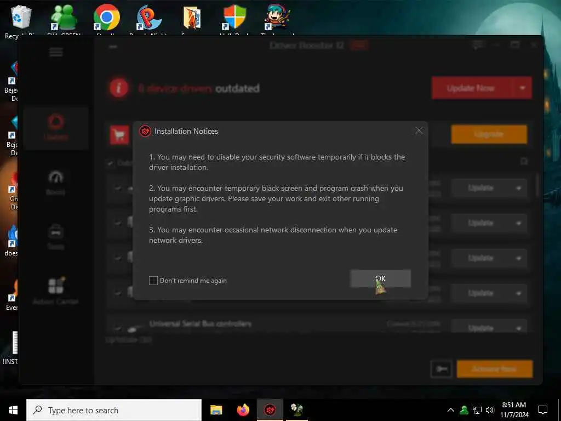Click the orange Activate Now button
Screen dimensions: 561x421
pyautogui.click(x=495, y=369)
